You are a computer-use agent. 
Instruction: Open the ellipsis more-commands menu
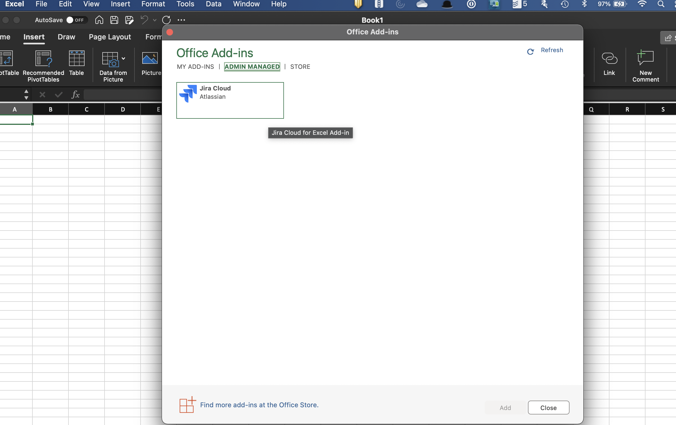coord(181,20)
